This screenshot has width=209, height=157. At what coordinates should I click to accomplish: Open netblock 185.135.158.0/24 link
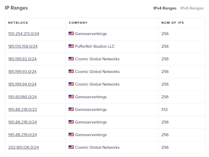[23, 46]
